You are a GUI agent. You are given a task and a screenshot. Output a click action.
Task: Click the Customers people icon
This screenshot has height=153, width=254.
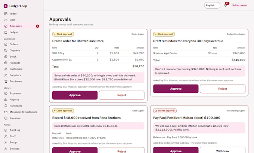point(6,69)
